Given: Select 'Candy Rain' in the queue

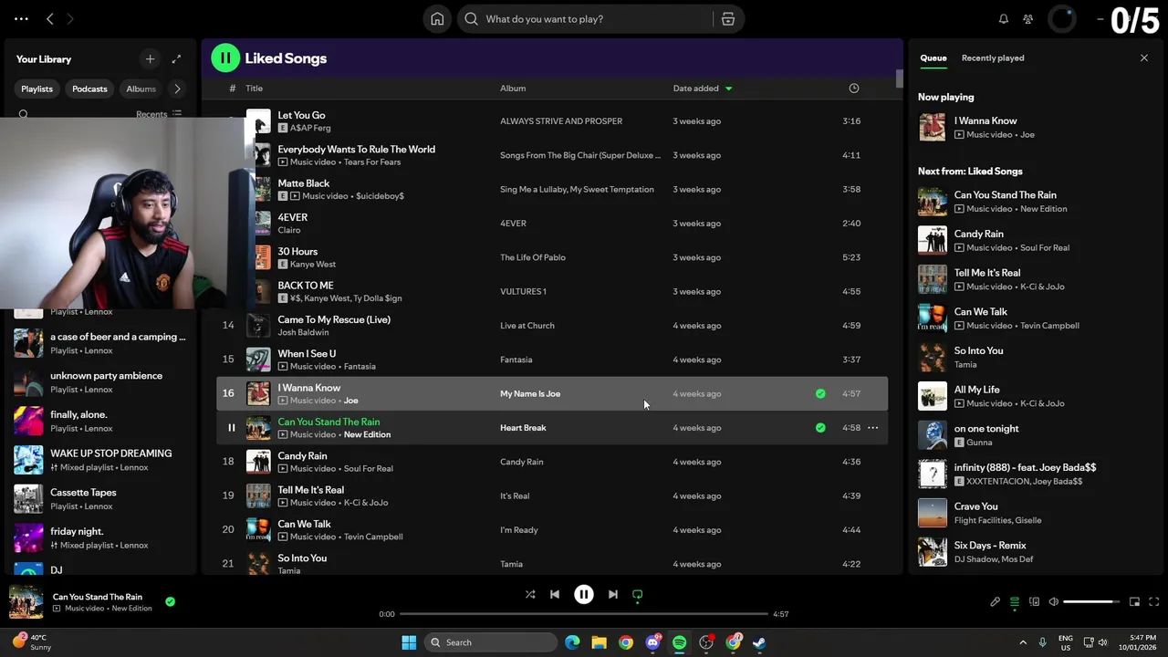Looking at the screenshot, I should coord(1034,241).
